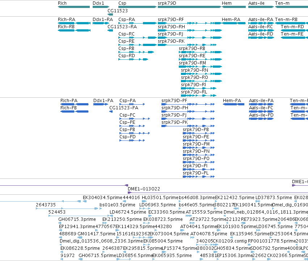Select transcript srpk79D-RF
This screenshot has width=308, height=261.
pos(171,20)
